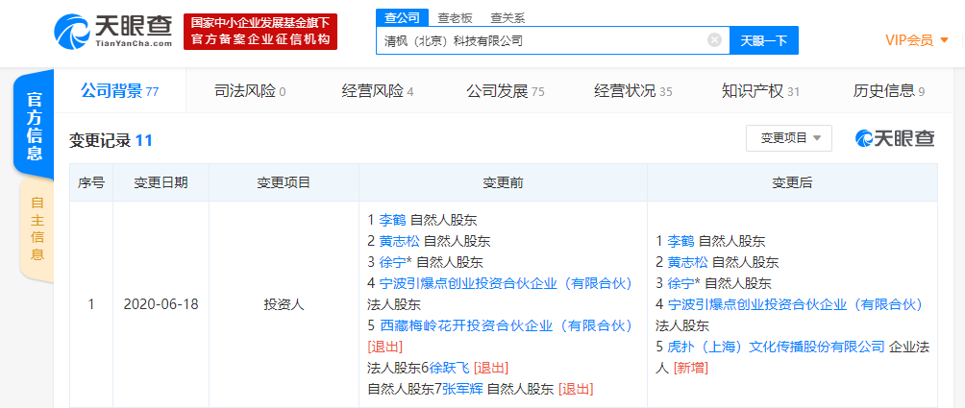This screenshot has height=408, width=965.
Task: Open 徐跃飞 shareholder link
Action: (x=449, y=368)
